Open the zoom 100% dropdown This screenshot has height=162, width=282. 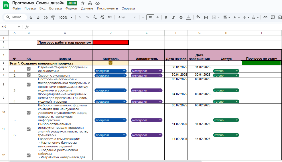pos(66,17)
